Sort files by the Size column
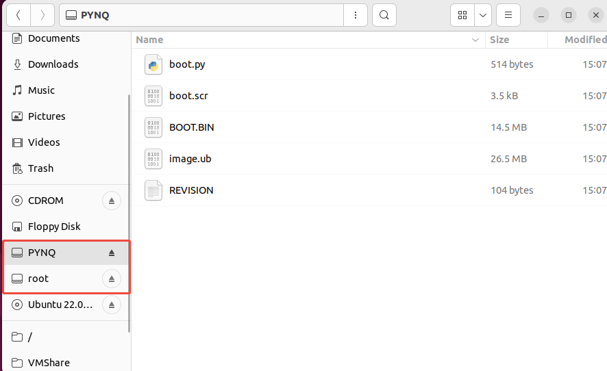607x371 pixels. click(499, 40)
